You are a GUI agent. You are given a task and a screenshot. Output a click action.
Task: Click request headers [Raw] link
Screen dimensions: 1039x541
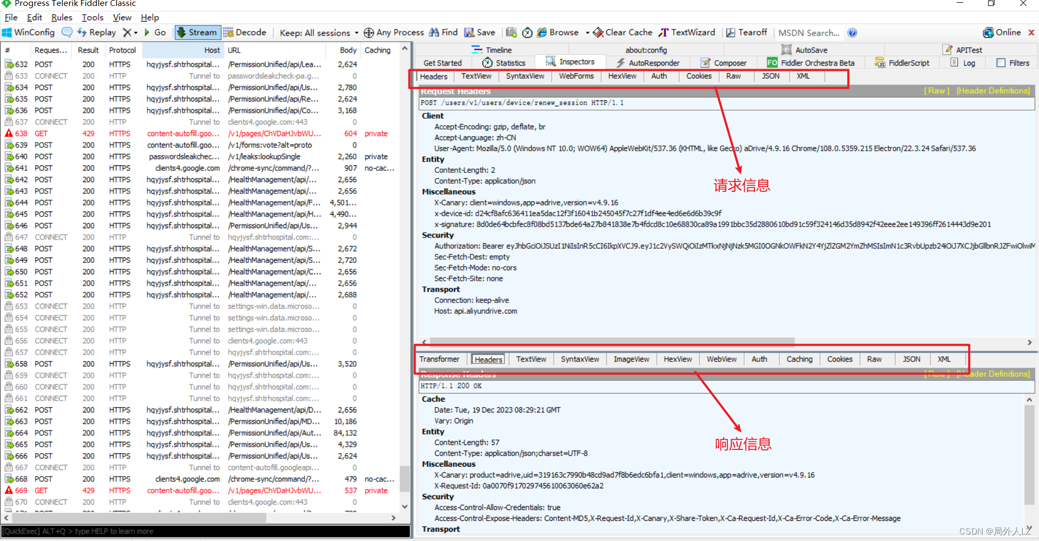pyautogui.click(x=937, y=91)
